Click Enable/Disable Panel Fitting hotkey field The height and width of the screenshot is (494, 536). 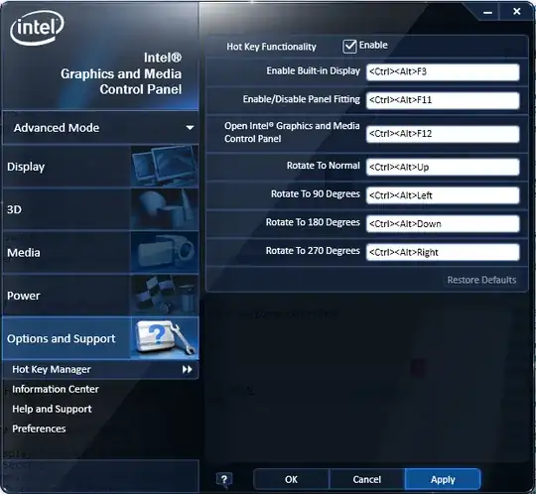click(443, 100)
